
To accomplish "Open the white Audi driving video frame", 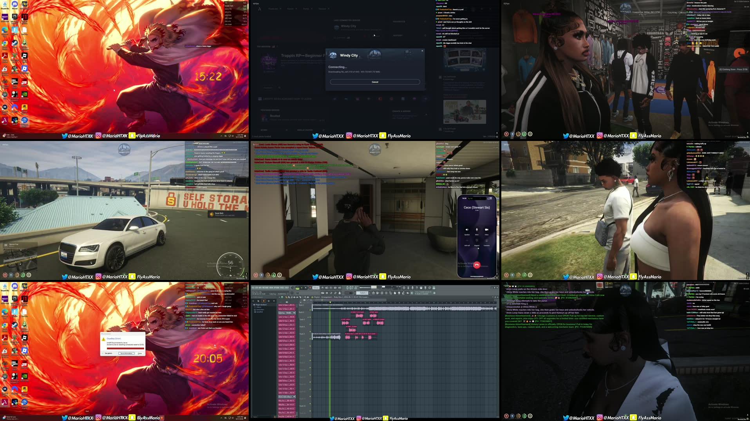I will coord(124,210).
